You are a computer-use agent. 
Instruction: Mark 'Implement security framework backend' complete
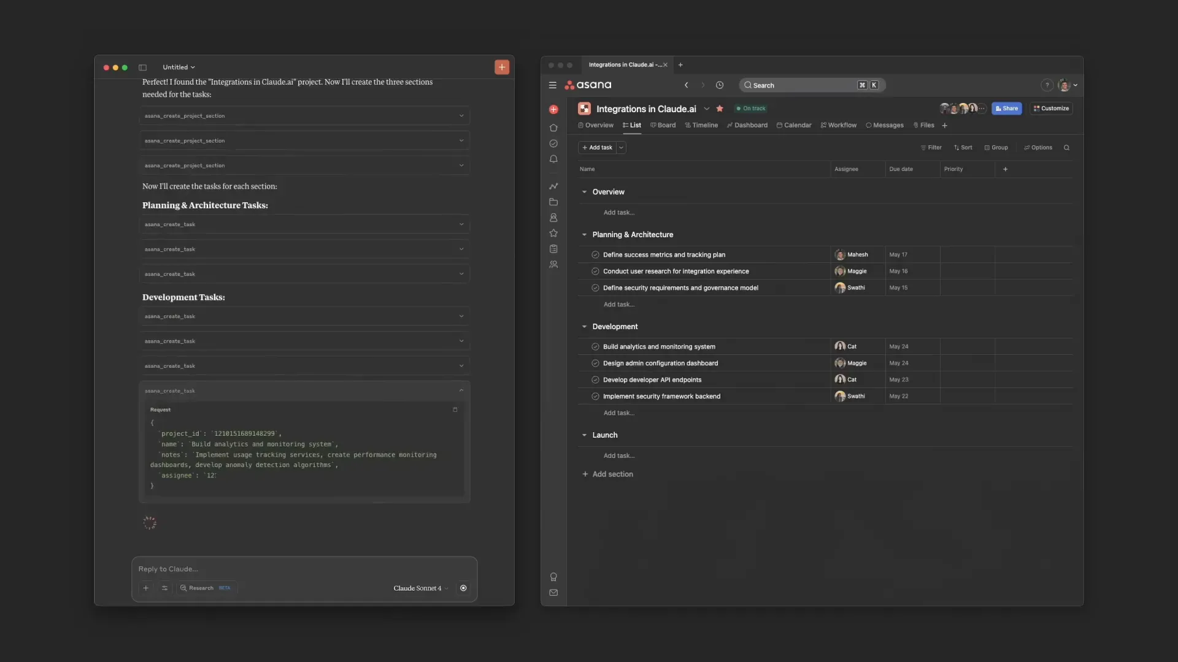(x=595, y=397)
